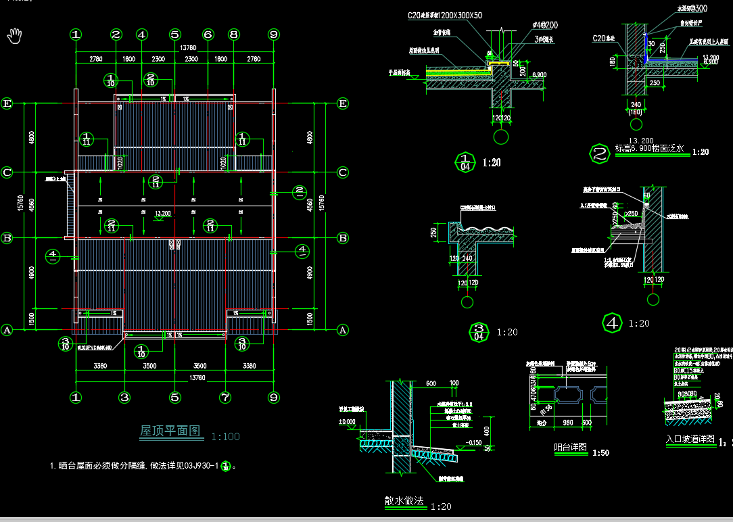Select the 100 dimension in 散水 detail

[454, 383]
